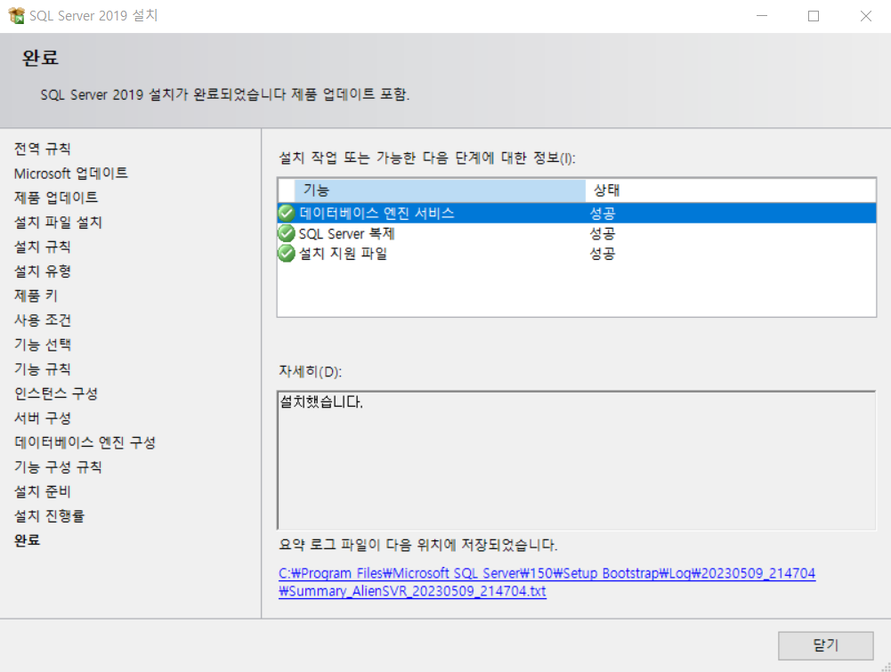This screenshot has width=891, height=672.
Task: Click the 설치 유형 step
Action: pyautogui.click(x=43, y=271)
